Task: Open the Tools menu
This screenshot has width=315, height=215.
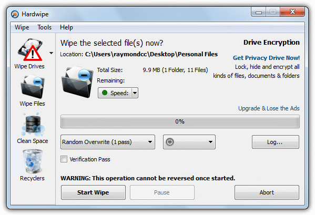Action: 44,27
